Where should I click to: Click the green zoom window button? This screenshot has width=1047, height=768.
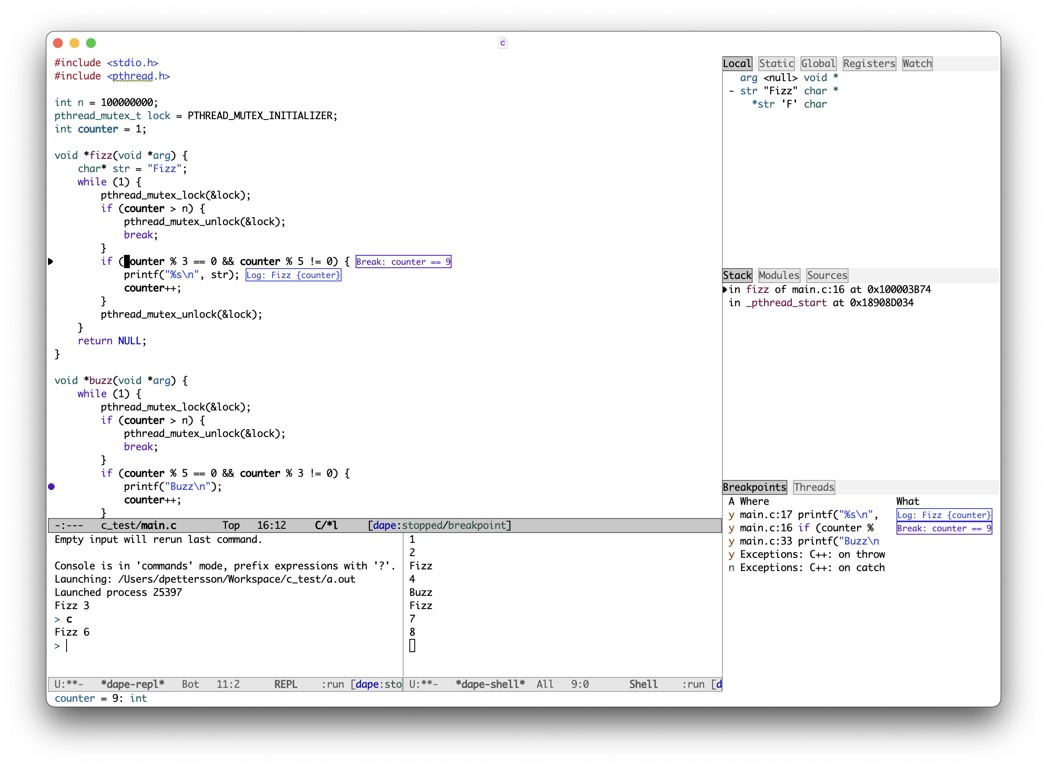coord(91,43)
